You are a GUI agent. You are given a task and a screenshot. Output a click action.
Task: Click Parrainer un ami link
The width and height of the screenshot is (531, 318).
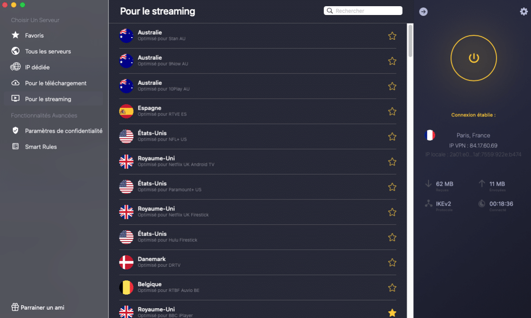click(x=42, y=307)
